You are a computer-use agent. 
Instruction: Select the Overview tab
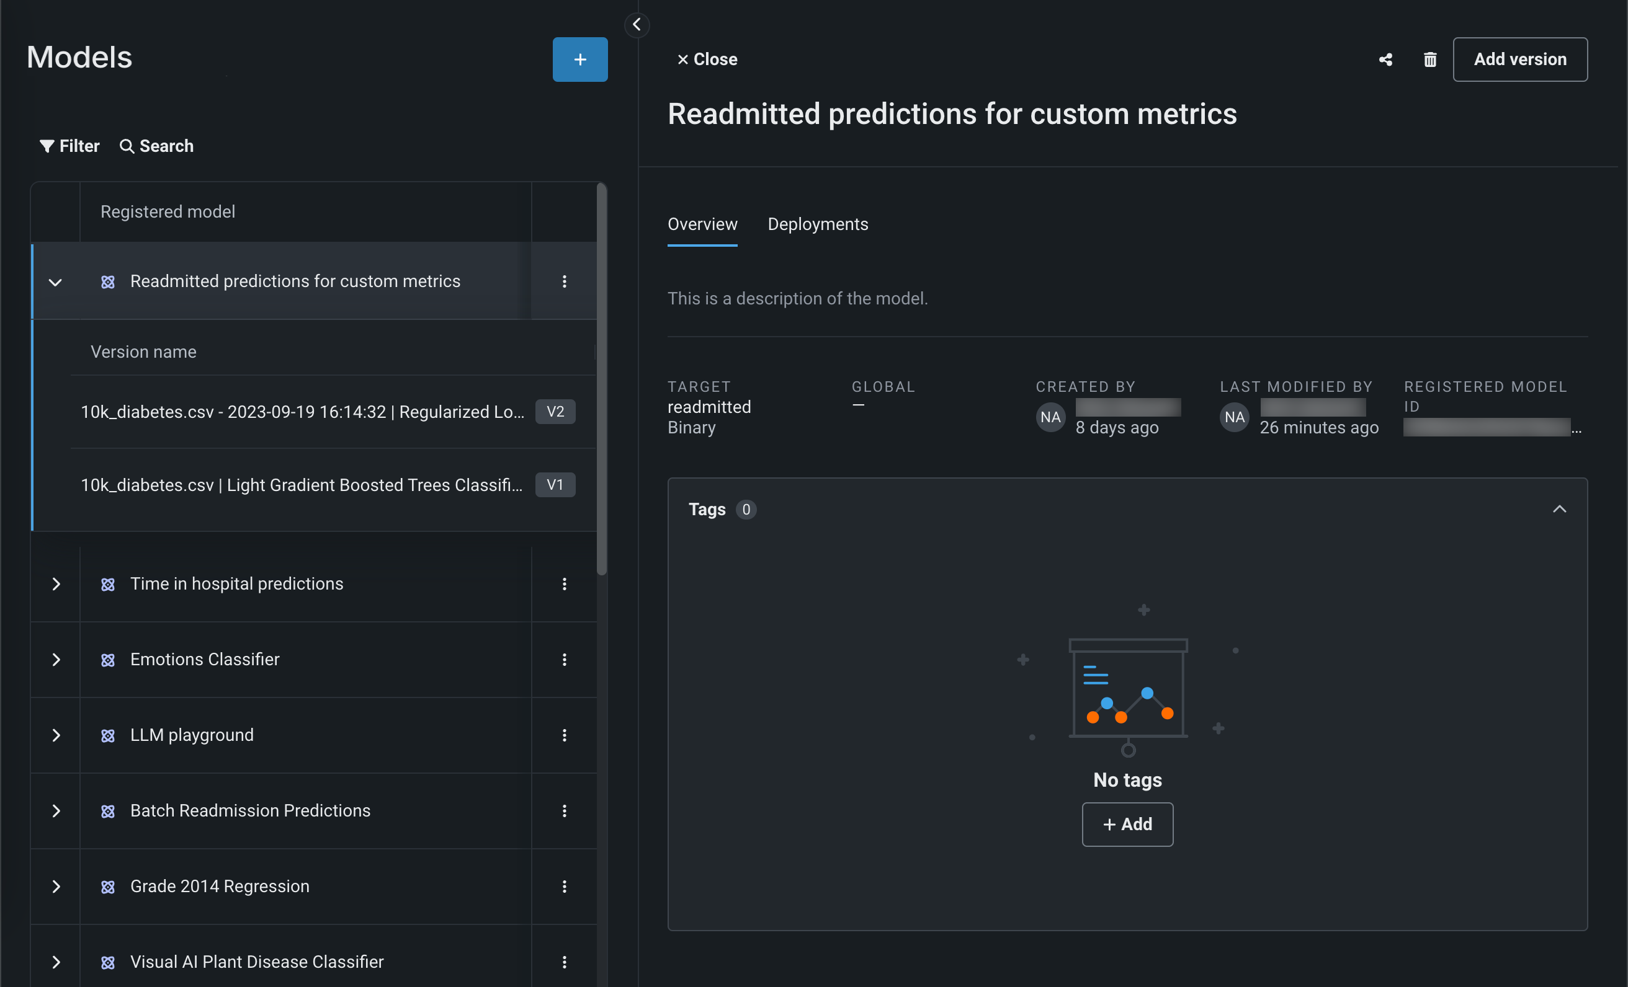pos(702,224)
